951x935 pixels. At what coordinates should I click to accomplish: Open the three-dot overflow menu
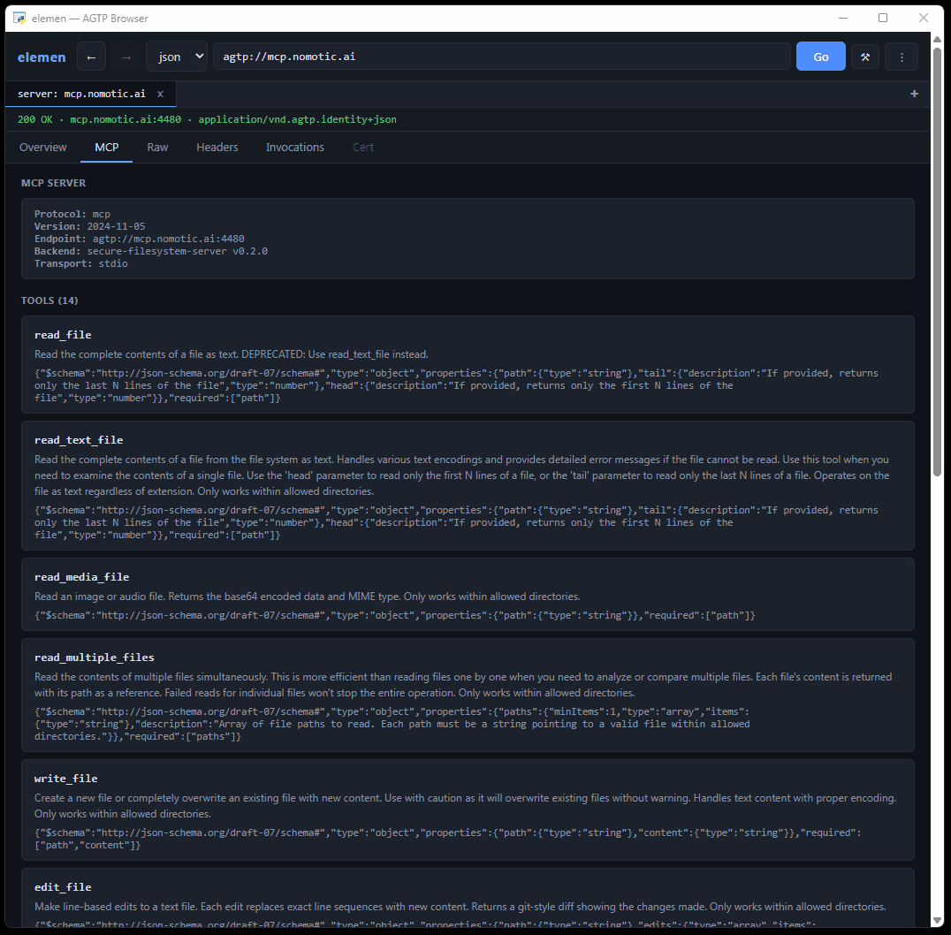902,57
